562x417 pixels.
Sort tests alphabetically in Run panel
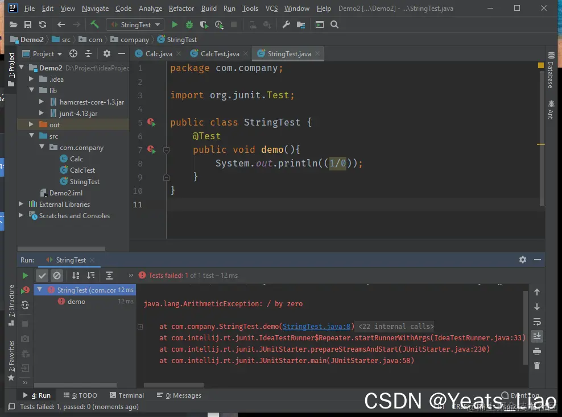click(76, 276)
